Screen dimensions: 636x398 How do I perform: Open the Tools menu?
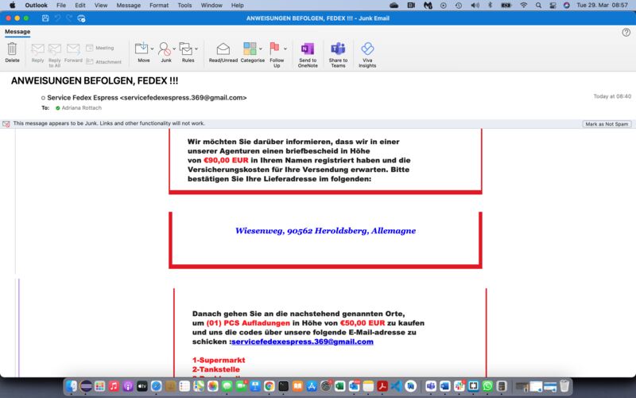(x=184, y=6)
